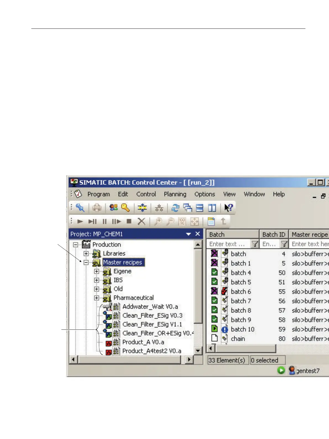The height and width of the screenshot is (439, 329).
Task: Focus the Batch filter text field
Action: point(229,244)
